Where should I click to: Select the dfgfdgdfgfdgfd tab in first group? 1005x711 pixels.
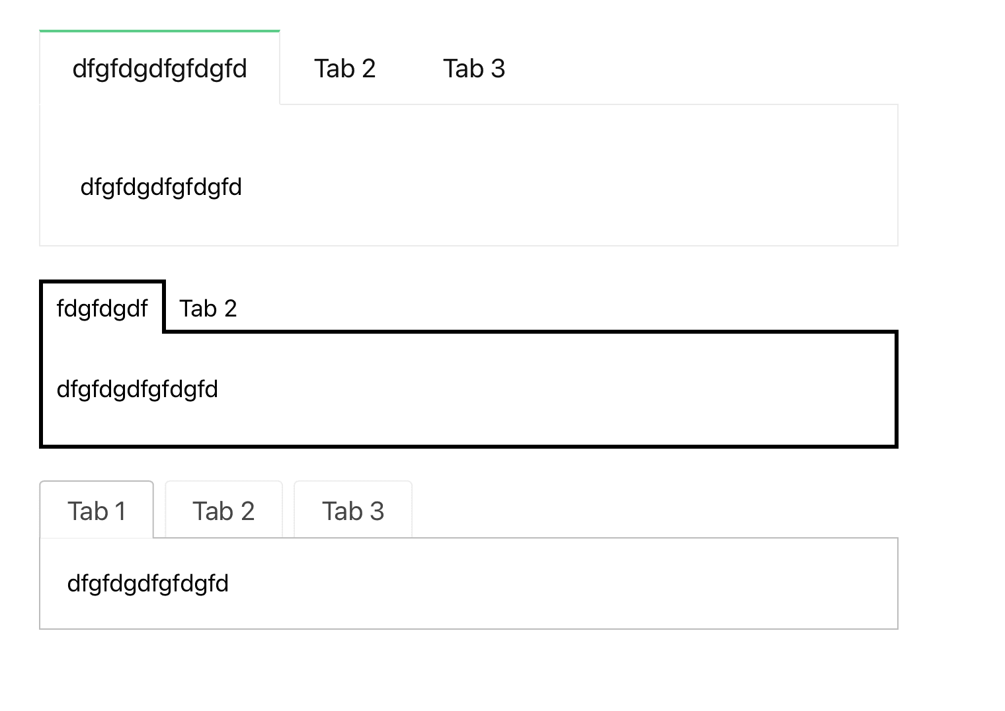point(159,68)
